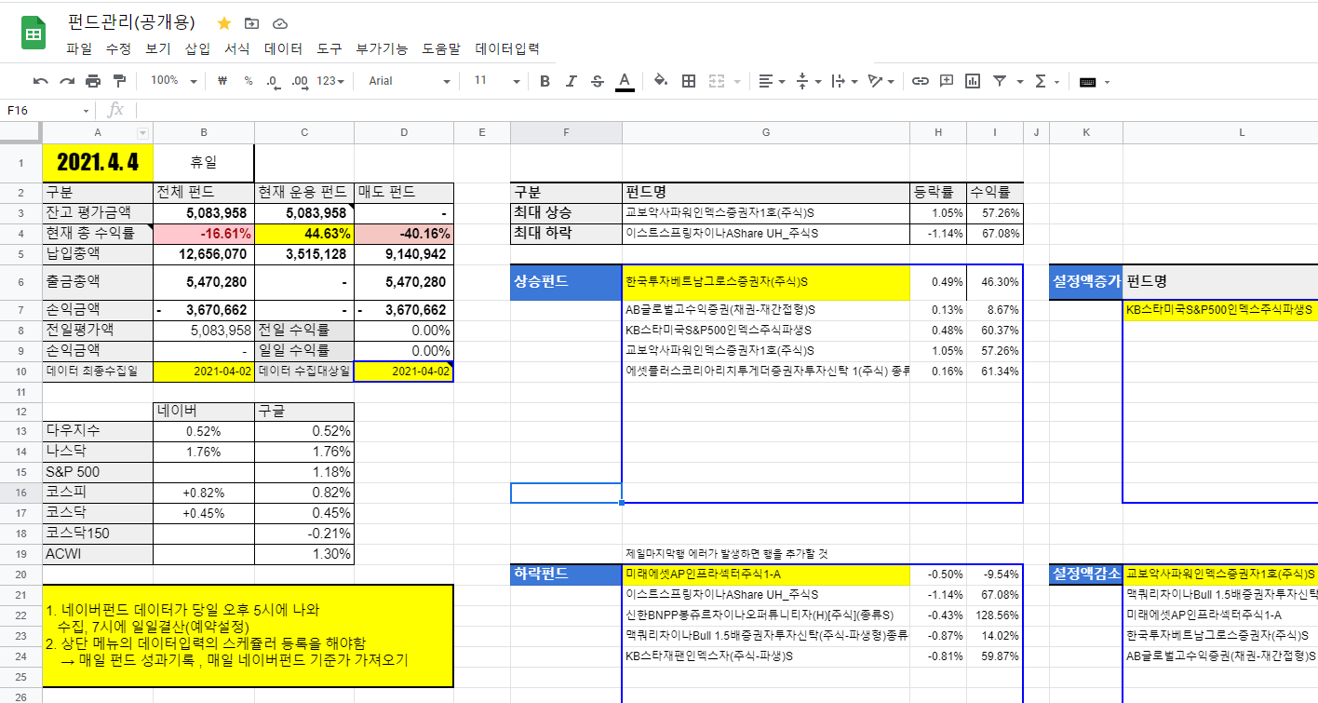The width and height of the screenshot is (1318, 703).
Task: Redo the last action
Action: pos(67,81)
